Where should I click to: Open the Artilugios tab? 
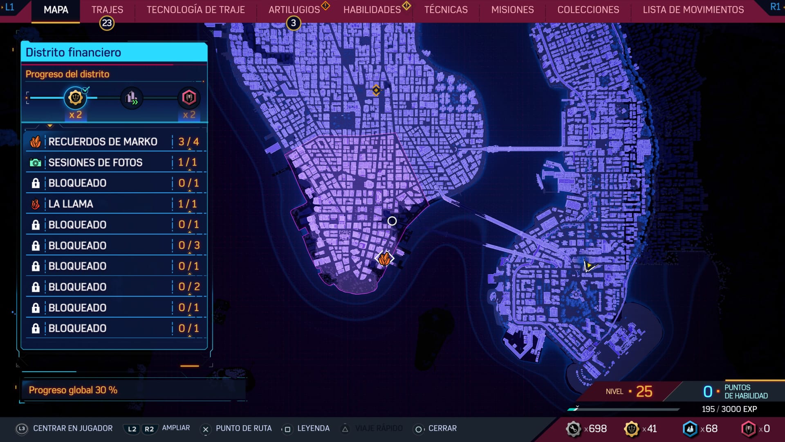coord(294,10)
